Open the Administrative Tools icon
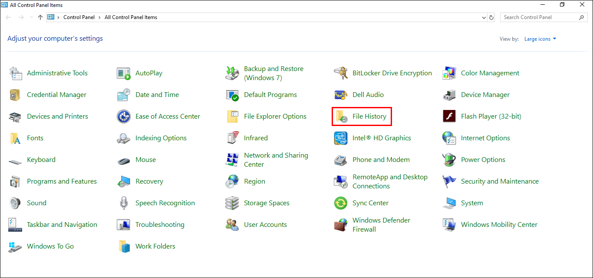593x278 pixels. pyautogui.click(x=15, y=73)
